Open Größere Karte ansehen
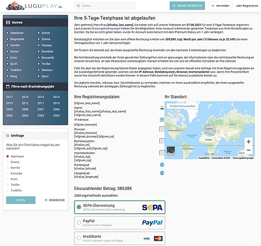The image size is (261, 246). pyautogui.click(x=182, y=106)
